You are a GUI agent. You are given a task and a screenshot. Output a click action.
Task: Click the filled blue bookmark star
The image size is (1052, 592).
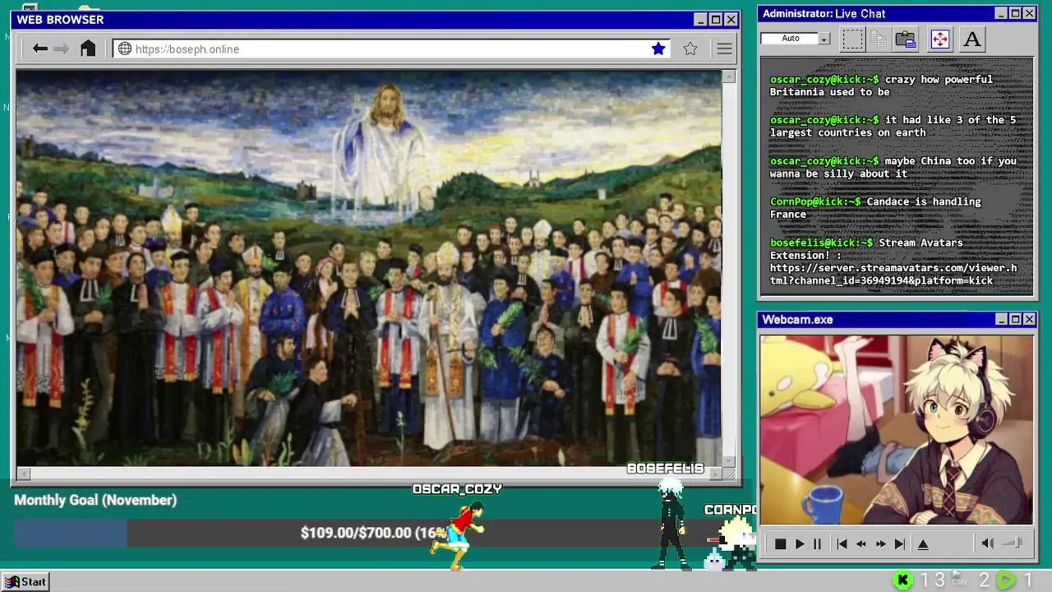point(658,49)
